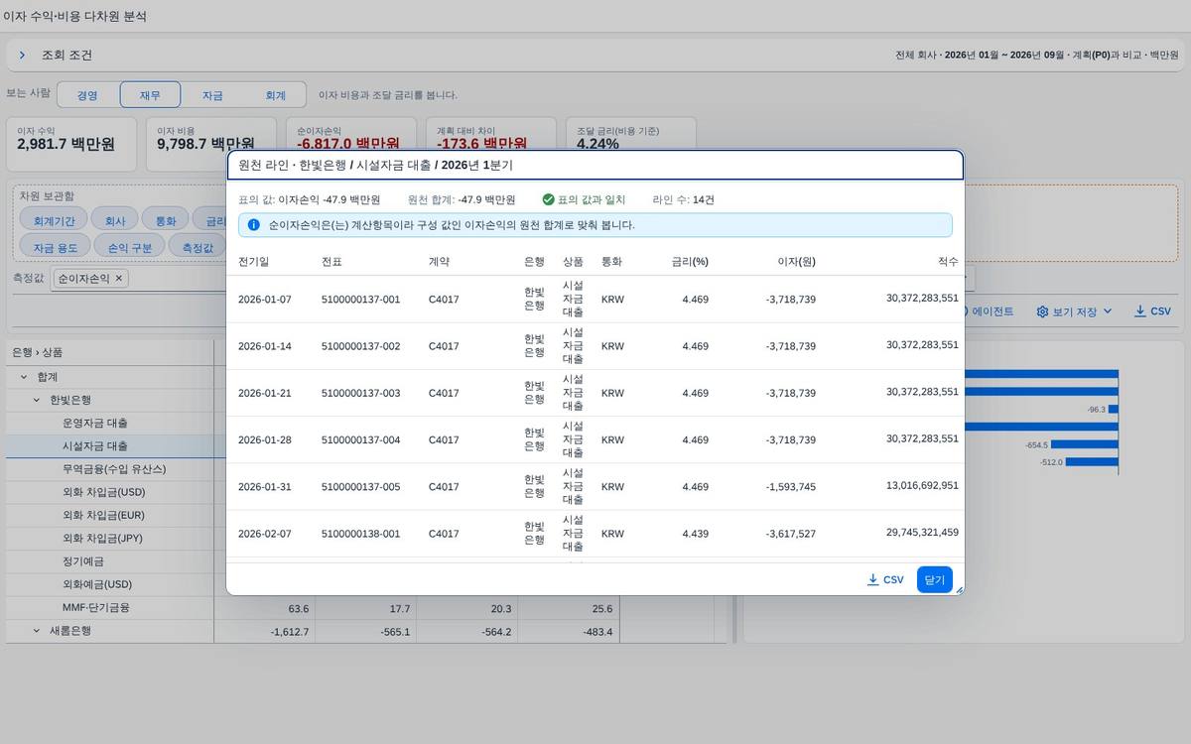This screenshot has width=1191, height=744.
Task: Select the 외화 차입금(JPY) row
Action: [109, 539]
